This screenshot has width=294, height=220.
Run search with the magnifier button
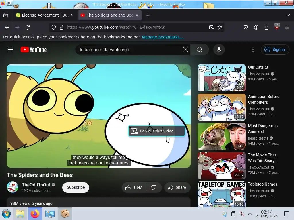tap(200, 50)
